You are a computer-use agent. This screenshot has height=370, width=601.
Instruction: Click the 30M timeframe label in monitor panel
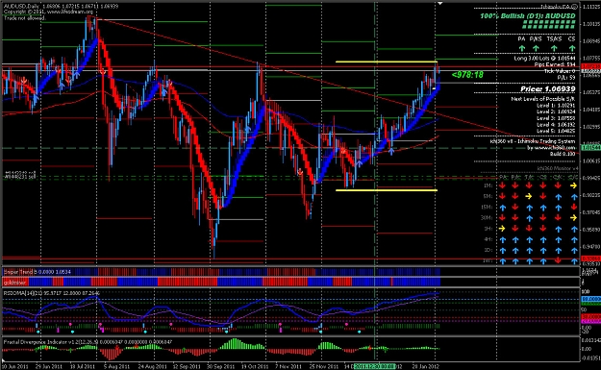487,218
